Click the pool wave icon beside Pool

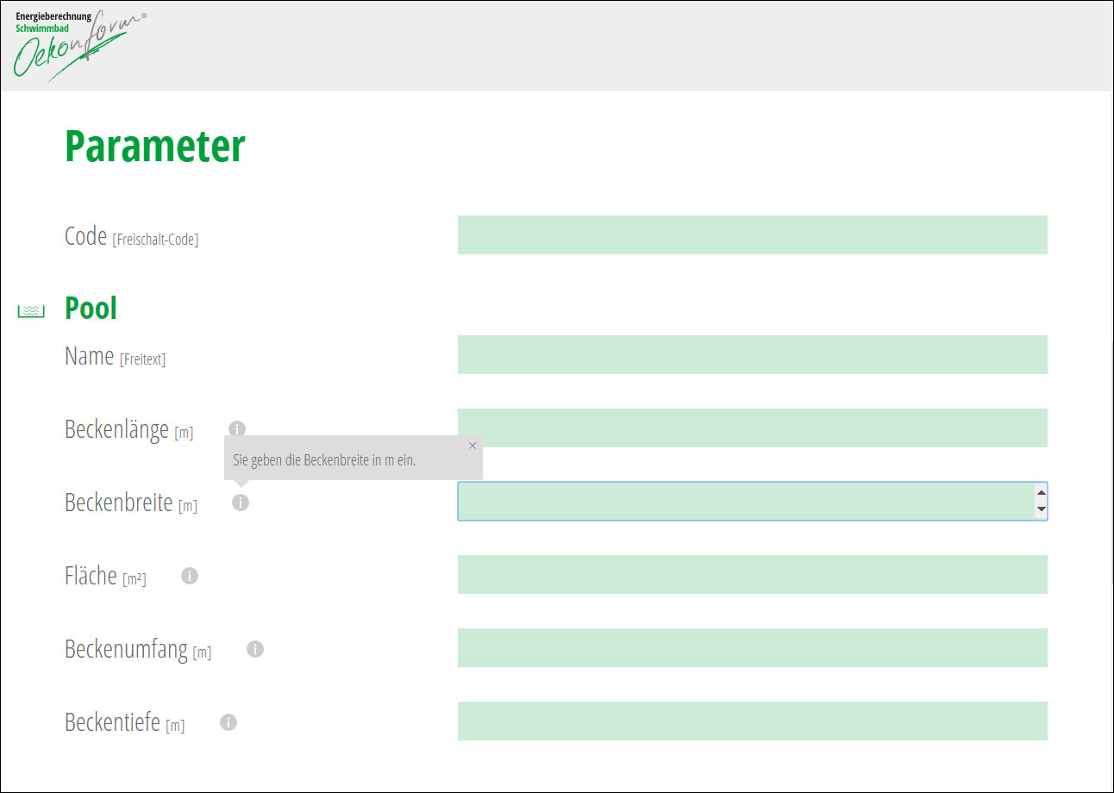31,311
